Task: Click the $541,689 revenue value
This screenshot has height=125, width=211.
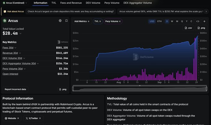Action: (x=62, y=53)
